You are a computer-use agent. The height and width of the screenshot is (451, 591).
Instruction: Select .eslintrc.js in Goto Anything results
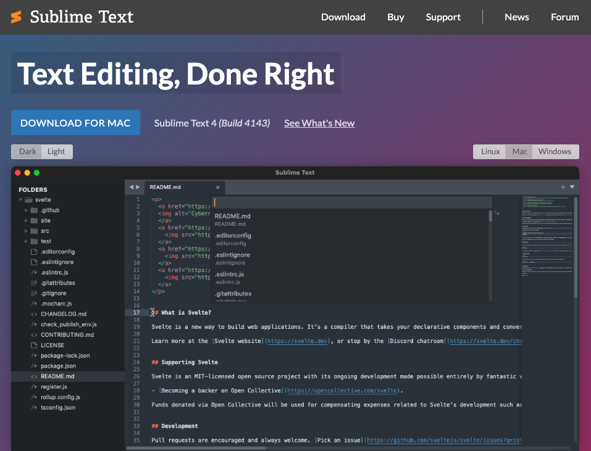351,278
